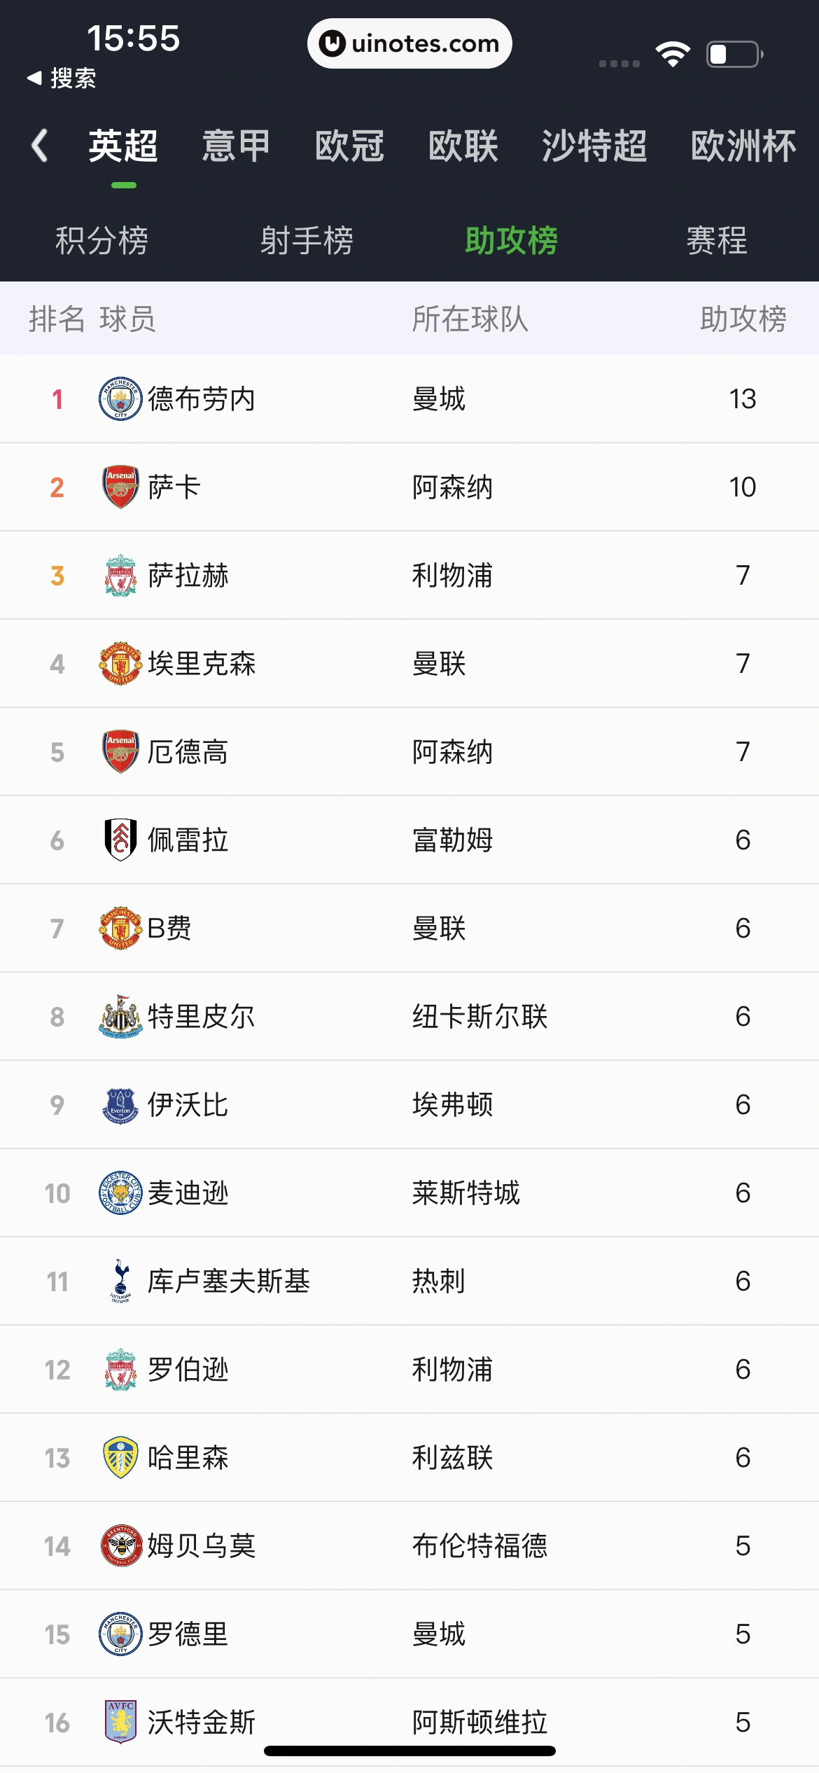Tap the home indicator bar at bottom

click(409, 1751)
